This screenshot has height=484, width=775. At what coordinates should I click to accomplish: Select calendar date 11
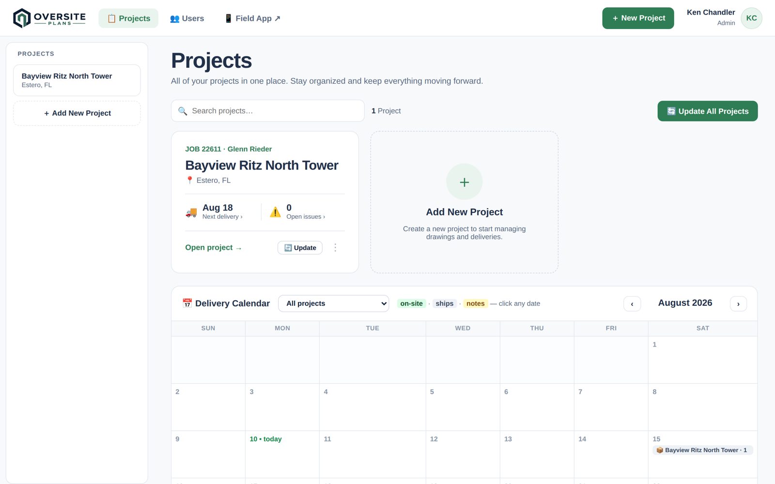click(372, 454)
